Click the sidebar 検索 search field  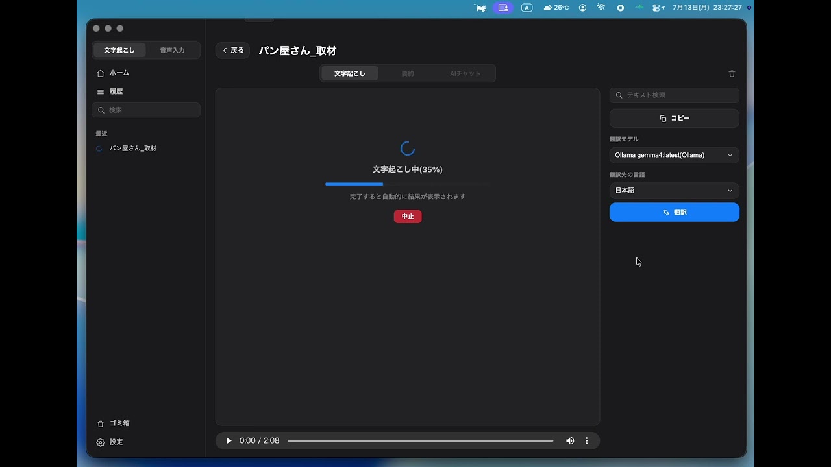coord(146,110)
